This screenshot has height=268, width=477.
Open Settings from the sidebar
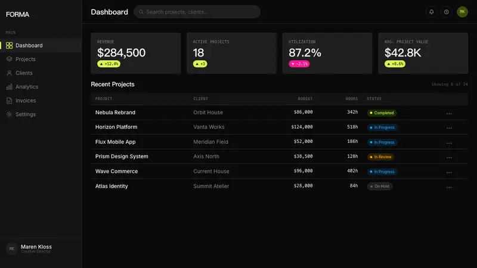[x=41, y=114]
